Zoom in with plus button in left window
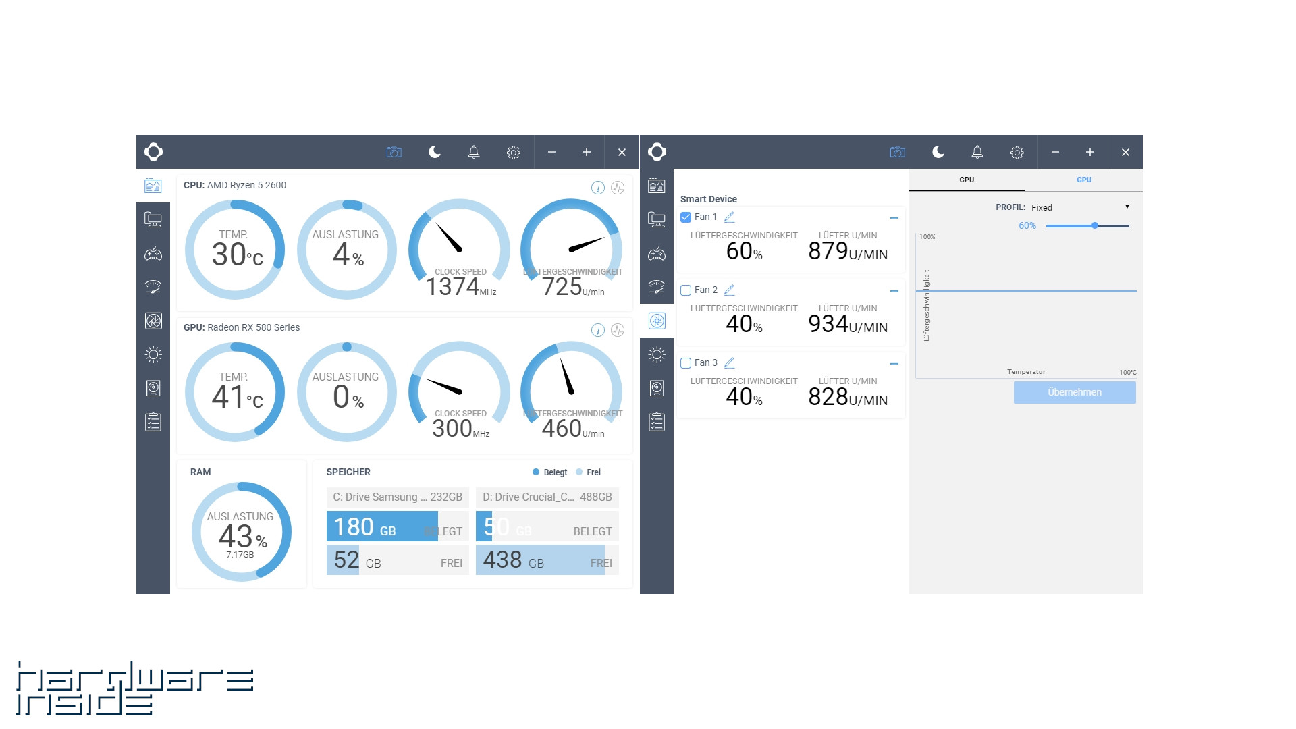 [x=587, y=153]
